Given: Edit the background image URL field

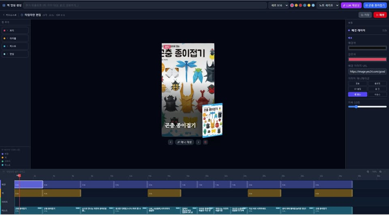Looking at the screenshot, I should pos(368,71).
